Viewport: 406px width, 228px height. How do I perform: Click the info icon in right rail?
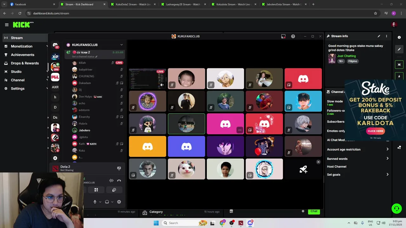(x=399, y=37)
